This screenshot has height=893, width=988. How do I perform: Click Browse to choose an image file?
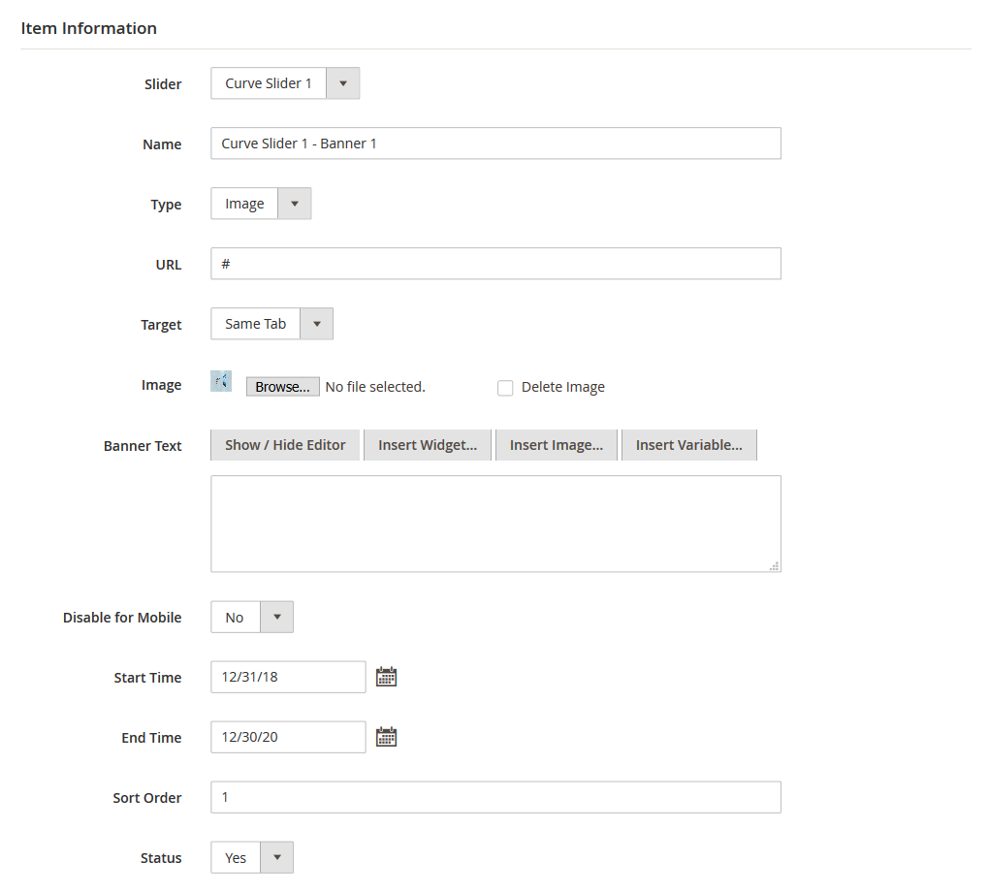[282, 387]
